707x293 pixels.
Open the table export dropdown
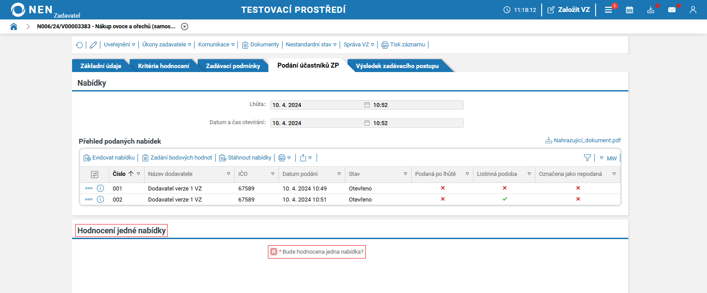[x=306, y=158]
